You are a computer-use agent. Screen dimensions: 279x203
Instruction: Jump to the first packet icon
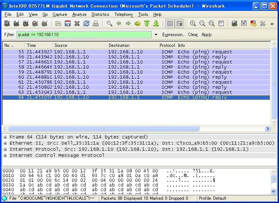pos(147,23)
